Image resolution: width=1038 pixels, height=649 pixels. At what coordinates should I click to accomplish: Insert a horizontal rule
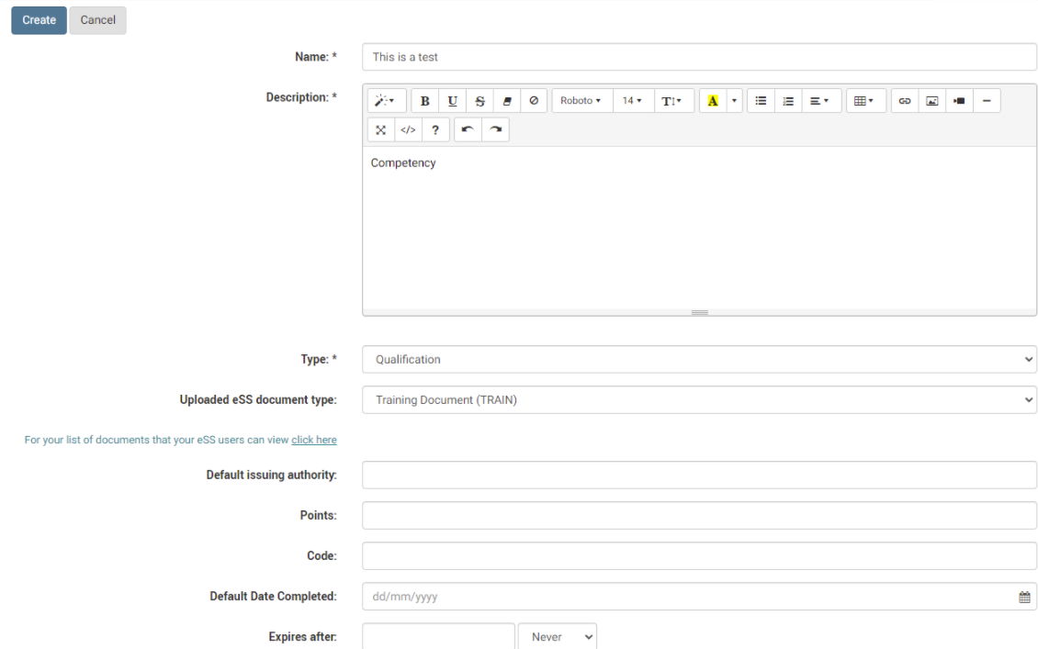987,101
